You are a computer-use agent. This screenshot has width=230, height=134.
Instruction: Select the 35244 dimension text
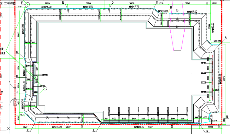pyautogui.click(x=88, y=3)
